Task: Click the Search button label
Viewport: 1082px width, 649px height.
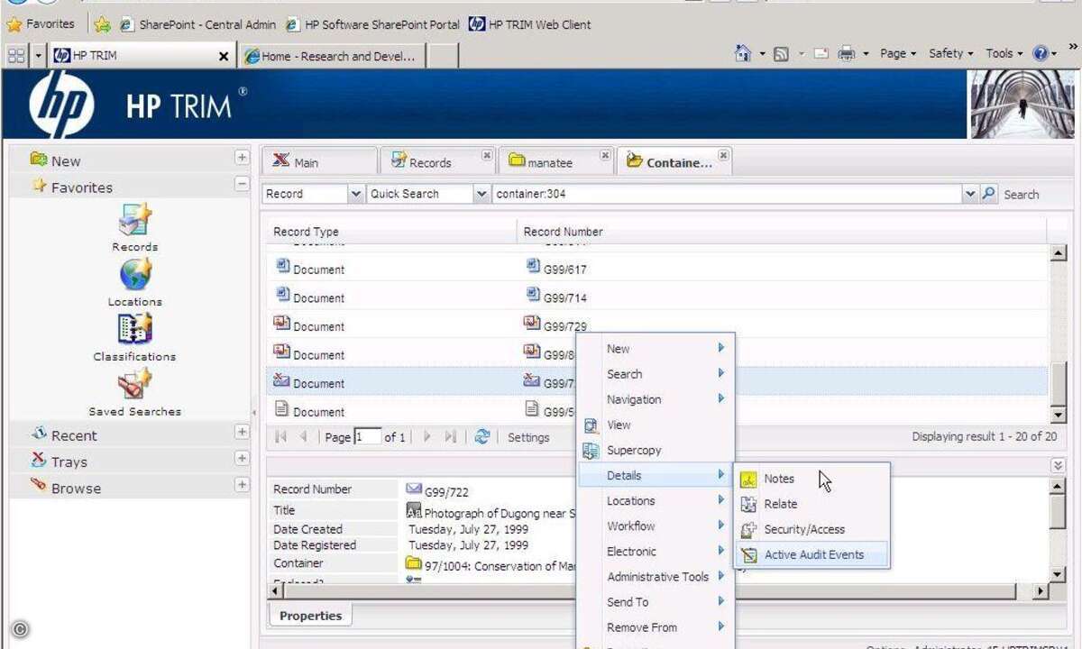Action: click(1021, 195)
